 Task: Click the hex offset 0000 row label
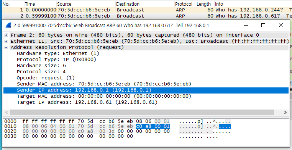(x=10, y=122)
